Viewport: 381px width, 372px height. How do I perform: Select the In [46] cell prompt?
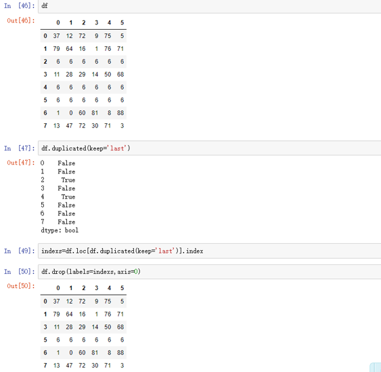[20, 5]
